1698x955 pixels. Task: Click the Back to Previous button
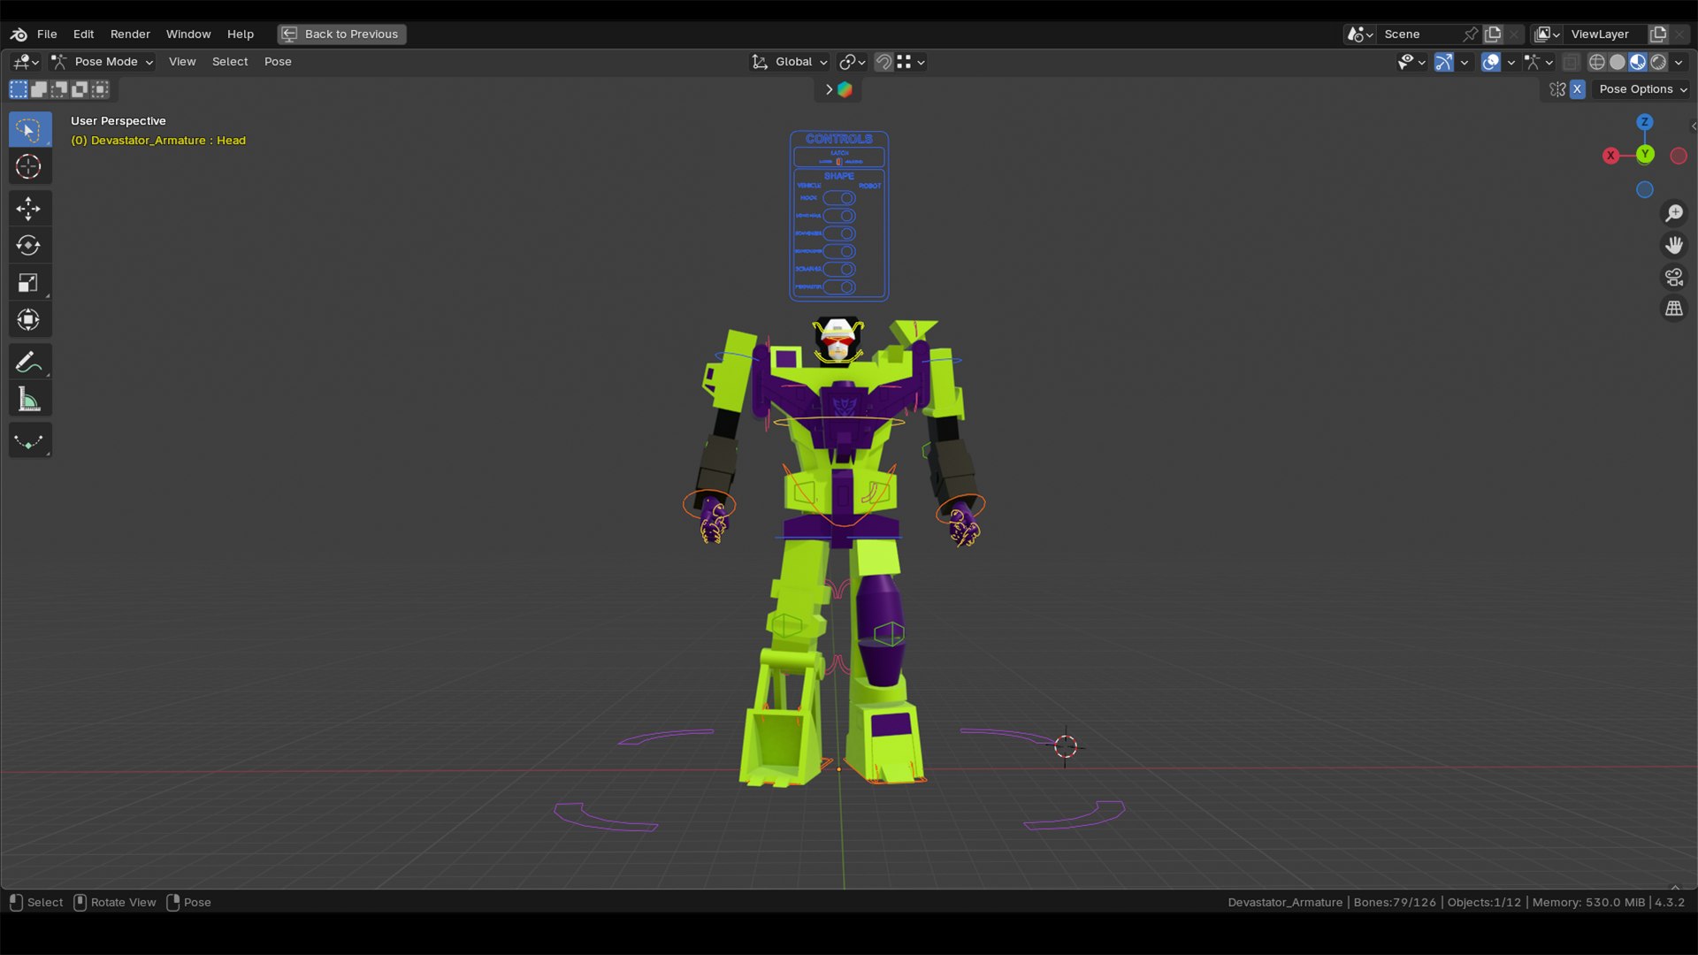[x=342, y=34]
